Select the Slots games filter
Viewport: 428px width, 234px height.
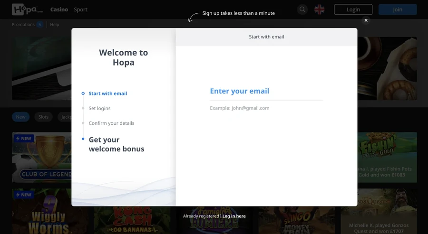(x=43, y=117)
